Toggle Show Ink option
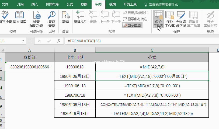 pyautogui.click(x=132, y=25)
